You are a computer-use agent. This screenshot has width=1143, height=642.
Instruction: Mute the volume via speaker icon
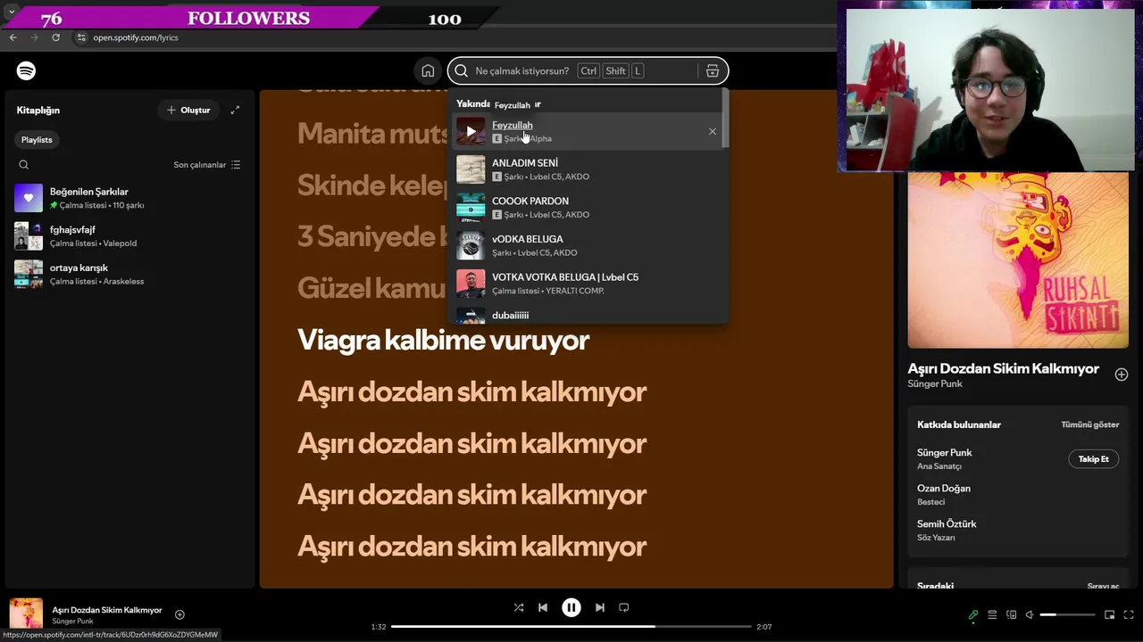click(1030, 614)
